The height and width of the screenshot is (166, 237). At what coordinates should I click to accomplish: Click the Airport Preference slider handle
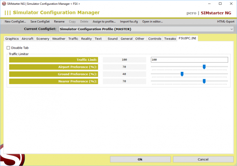click(204, 67)
